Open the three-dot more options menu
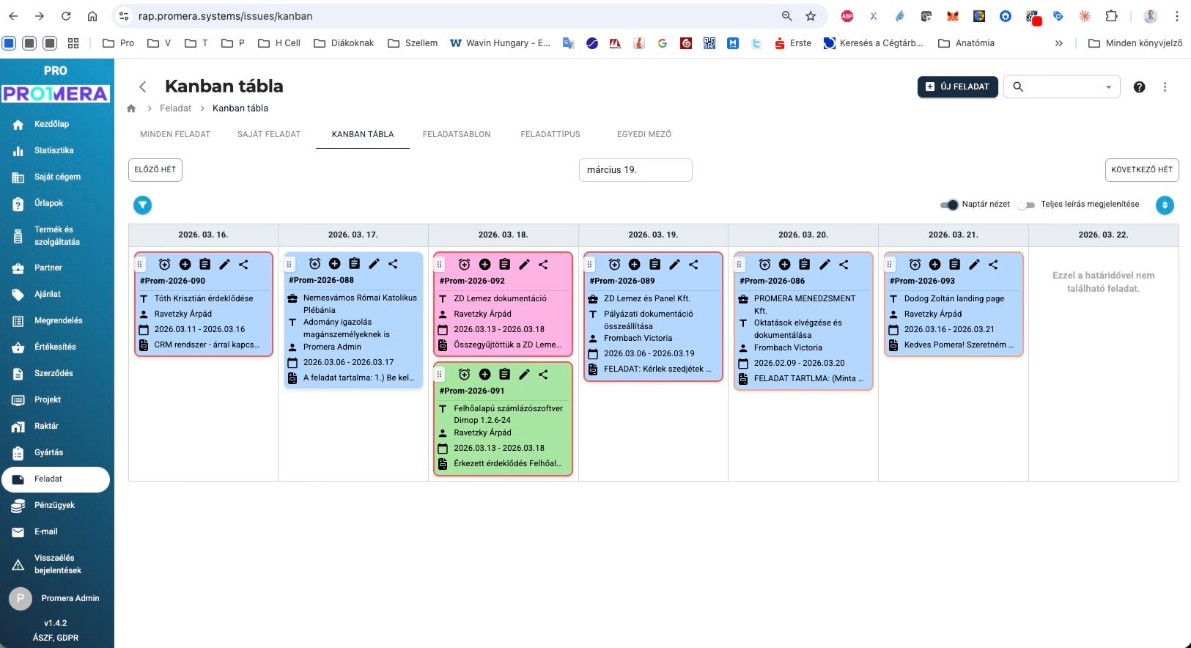The image size is (1191, 648). tap(1165, 87)
